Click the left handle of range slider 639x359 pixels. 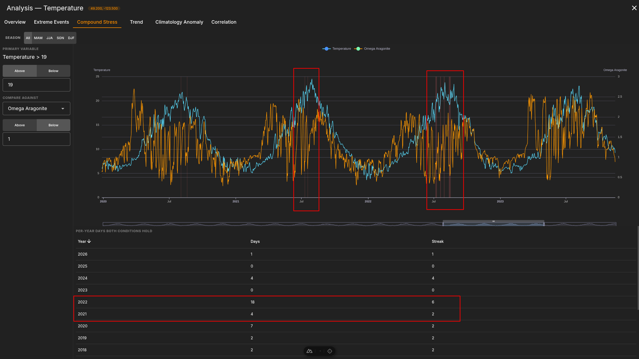(443, 224)
